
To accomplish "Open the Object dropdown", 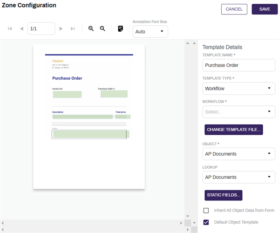I will pos(238,154).
